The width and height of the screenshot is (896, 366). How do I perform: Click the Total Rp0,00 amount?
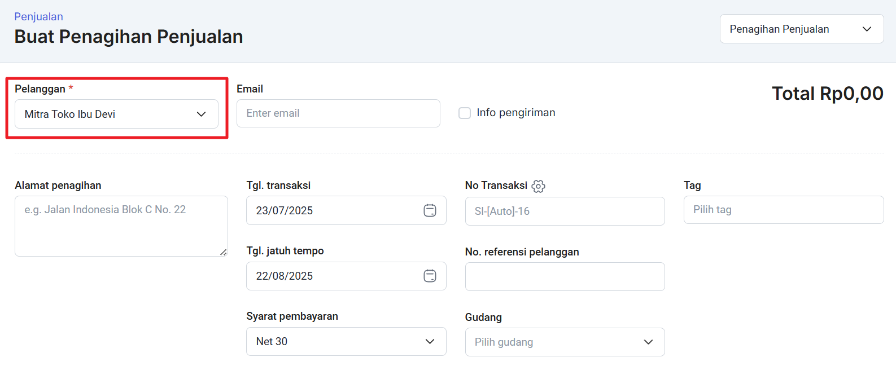click(827, 94)
